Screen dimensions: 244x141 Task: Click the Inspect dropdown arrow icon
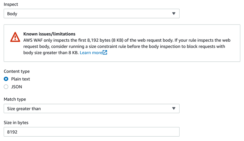pos(174,14)
